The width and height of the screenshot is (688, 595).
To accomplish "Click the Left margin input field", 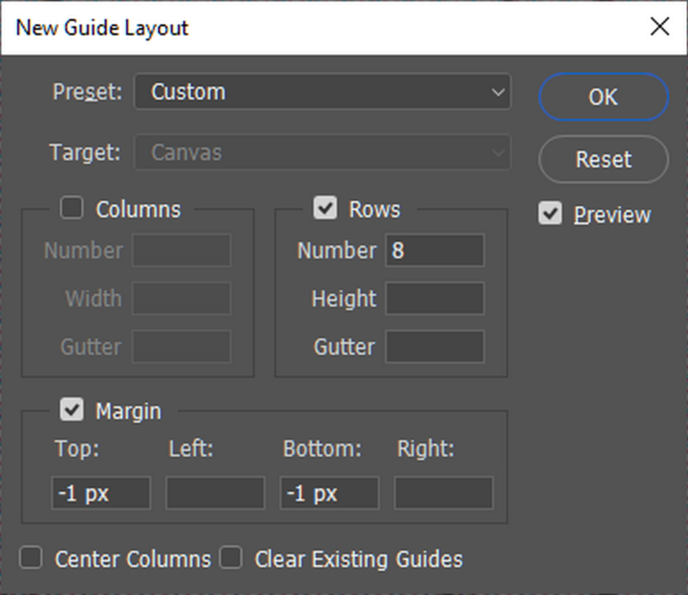I will point(215,494).
